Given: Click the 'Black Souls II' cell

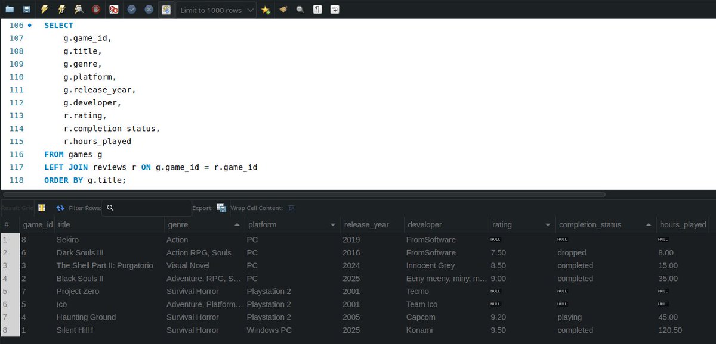Looking at the screenshot, I should click(109, 279).
